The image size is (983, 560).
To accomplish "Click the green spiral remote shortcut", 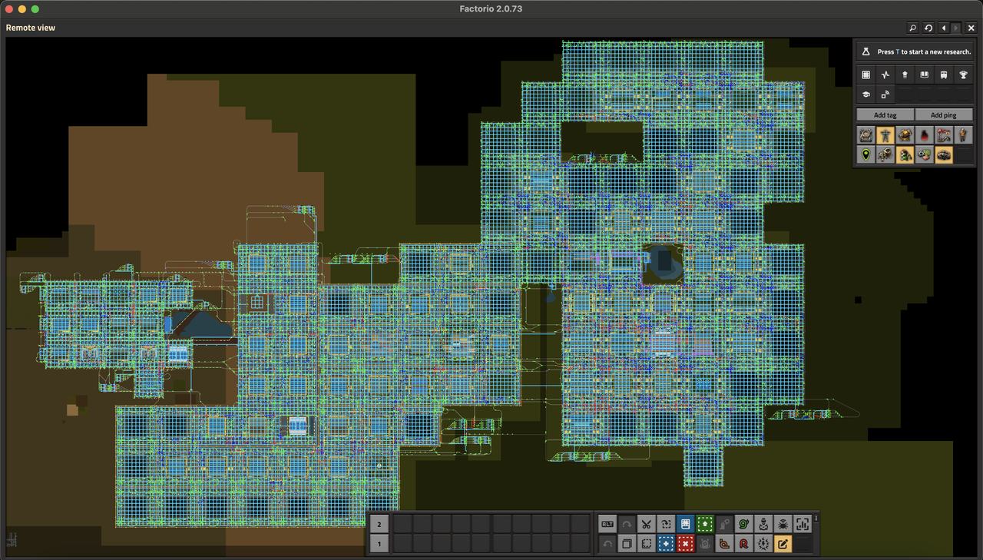I will point(744,524).
